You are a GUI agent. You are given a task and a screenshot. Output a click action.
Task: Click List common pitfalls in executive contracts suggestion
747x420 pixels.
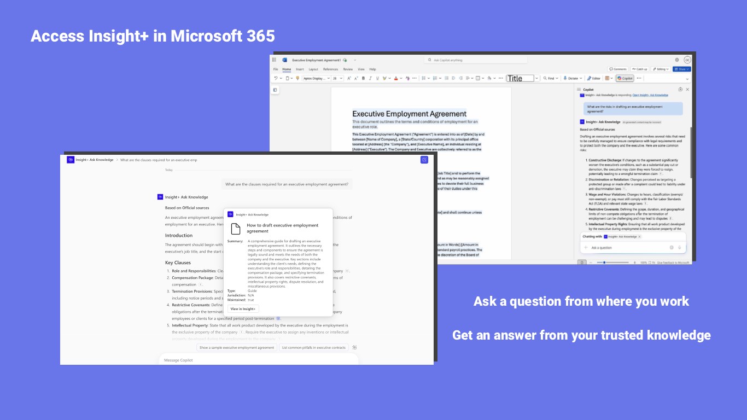314,347
